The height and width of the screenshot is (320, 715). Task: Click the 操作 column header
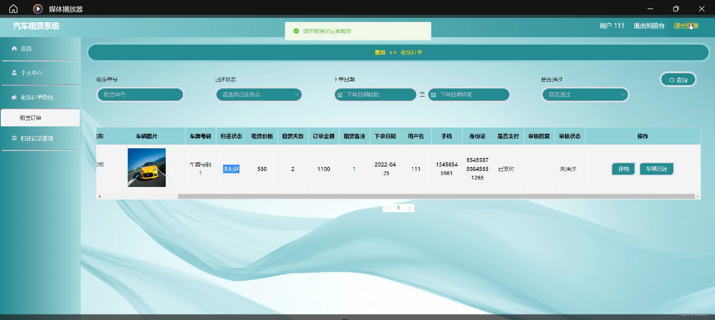tap(643, 136)
